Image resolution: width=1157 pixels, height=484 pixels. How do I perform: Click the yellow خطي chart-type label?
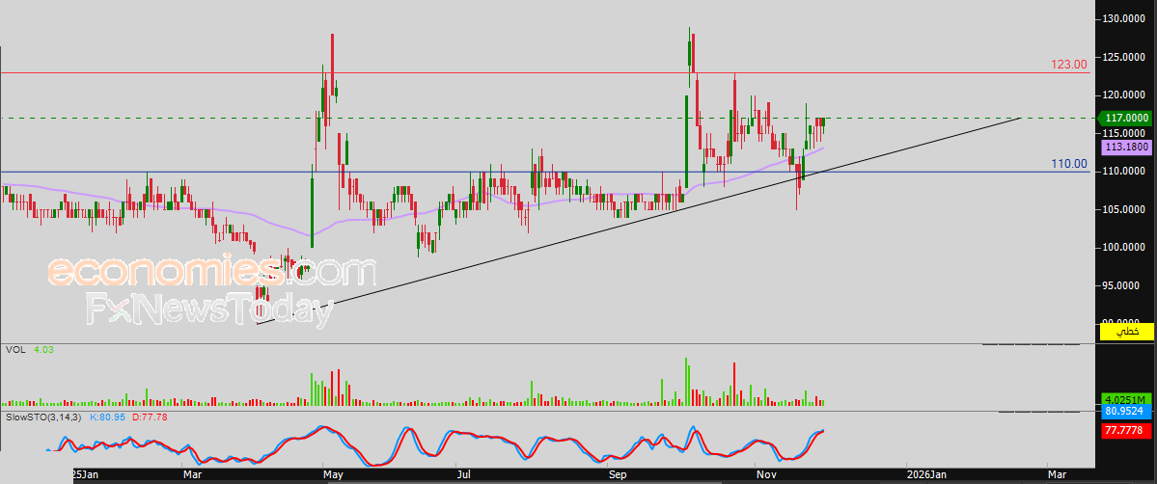(x=1127, y=332)
